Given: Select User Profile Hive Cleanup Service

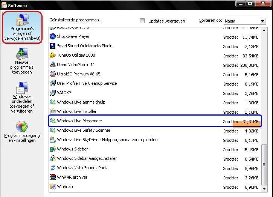Looking at the screenshot, I should click(155, 83).
